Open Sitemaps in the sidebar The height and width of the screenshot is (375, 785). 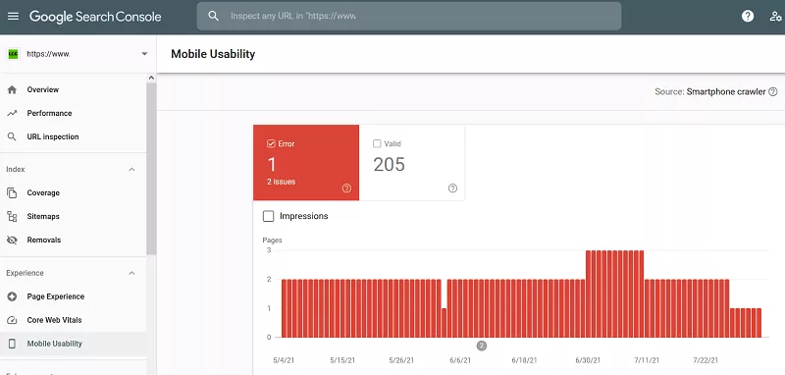[x=73, y=216]
